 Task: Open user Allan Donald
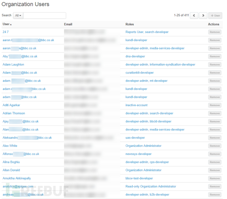[x=11, y=170]
